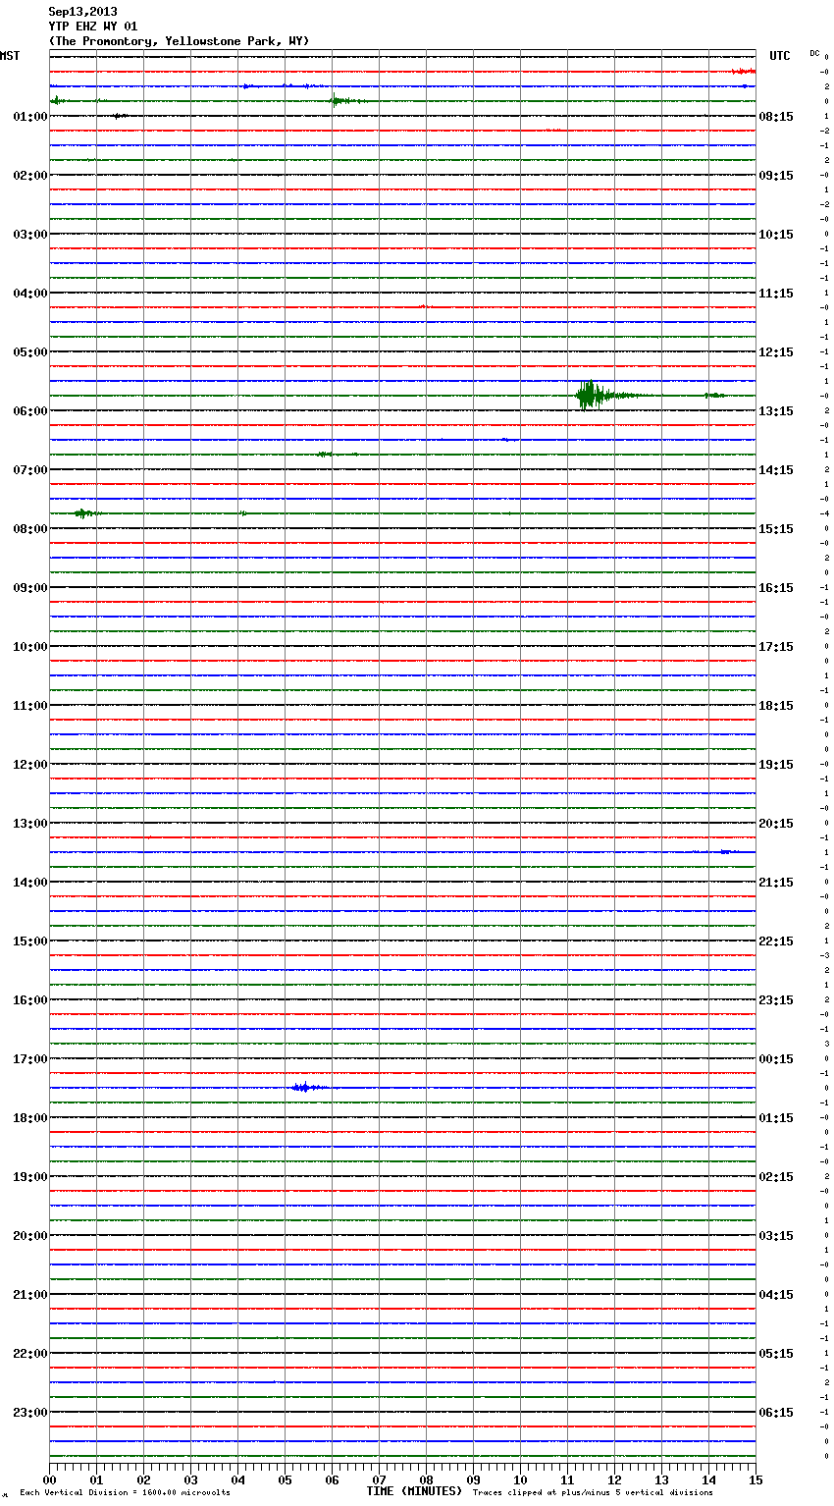The width and height of the screenshot is (834, 1506).
Task: Click the 09:15 UTC time label
Action: (x=776, y=176)
